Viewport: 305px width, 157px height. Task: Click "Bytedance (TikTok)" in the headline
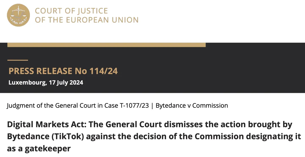[x=45, y=136]
